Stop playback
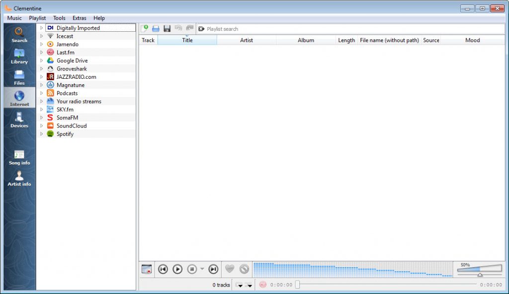The width and height of the screenshot is (509, 294). [x=192, y=269]
